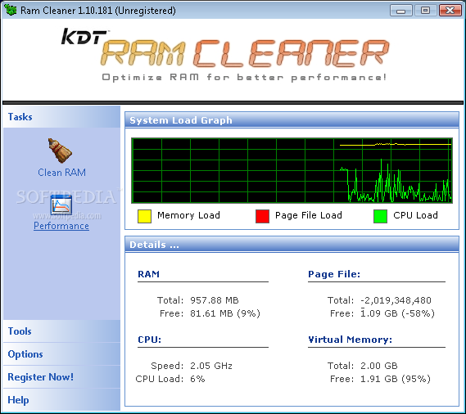Click the RAM details heading
The image size is (466, 414).
point(148,274)
